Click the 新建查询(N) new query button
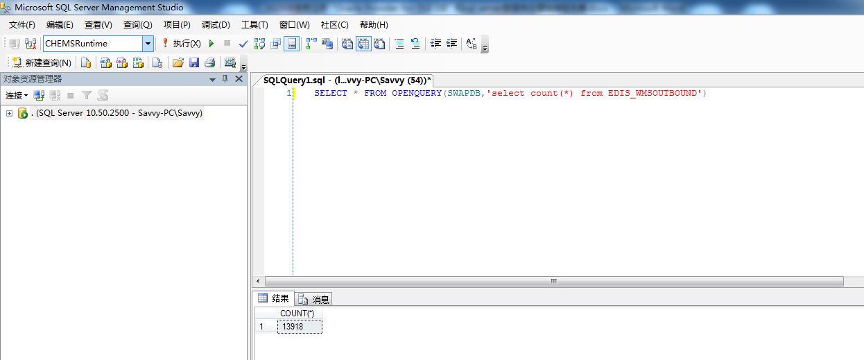This screenshot has width=864, height=360. click(41, 62)
